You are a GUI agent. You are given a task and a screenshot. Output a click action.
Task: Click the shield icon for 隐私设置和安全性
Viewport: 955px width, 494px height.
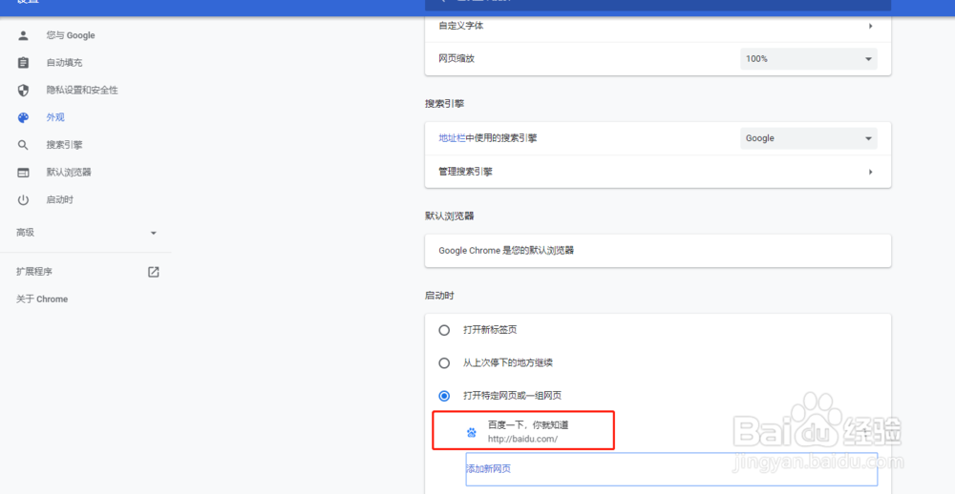(23, 90)
